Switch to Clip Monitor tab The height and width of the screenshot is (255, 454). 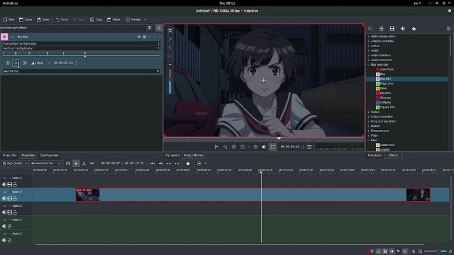tap(173, 155)
